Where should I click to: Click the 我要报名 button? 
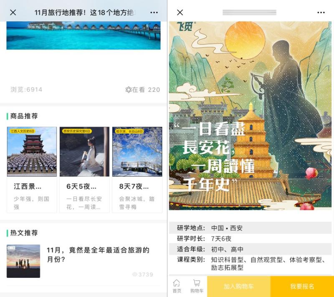302,286
